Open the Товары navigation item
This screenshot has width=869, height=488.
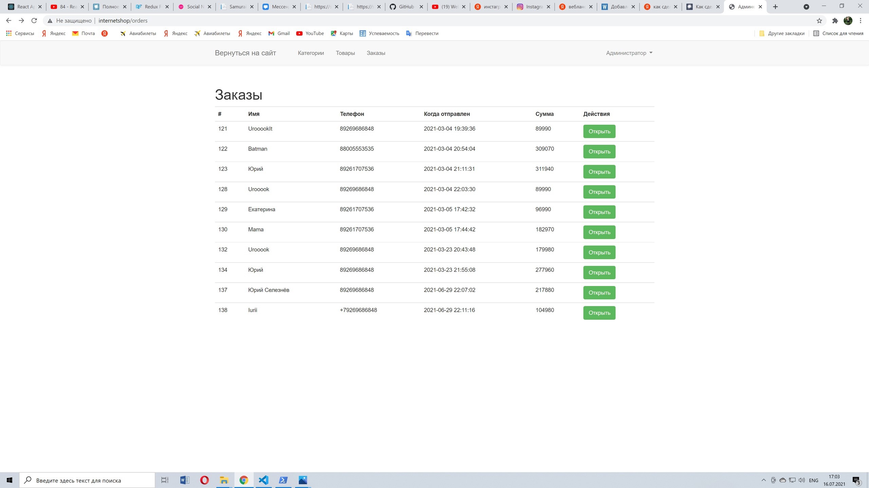click(x=345, y=53)
